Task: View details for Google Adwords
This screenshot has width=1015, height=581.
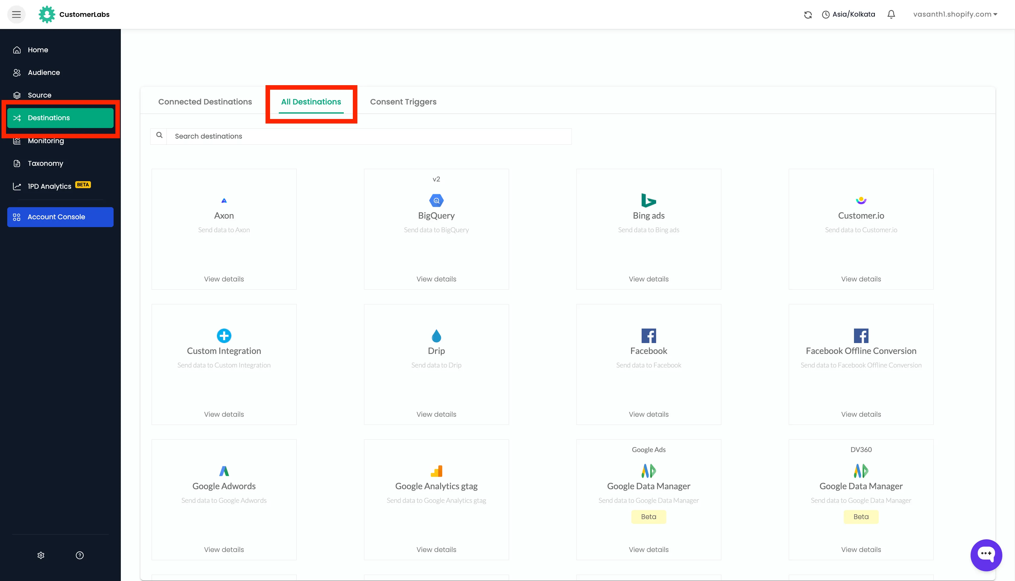Action: coord(224,550)
